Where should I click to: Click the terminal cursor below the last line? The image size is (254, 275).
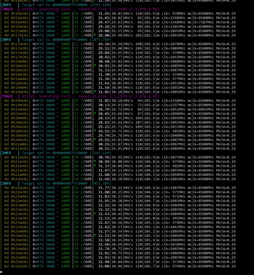(1, 272)
